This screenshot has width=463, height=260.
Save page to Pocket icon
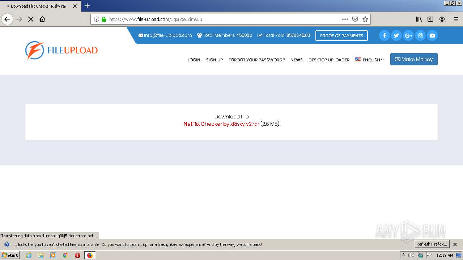[x=355, y=19]
